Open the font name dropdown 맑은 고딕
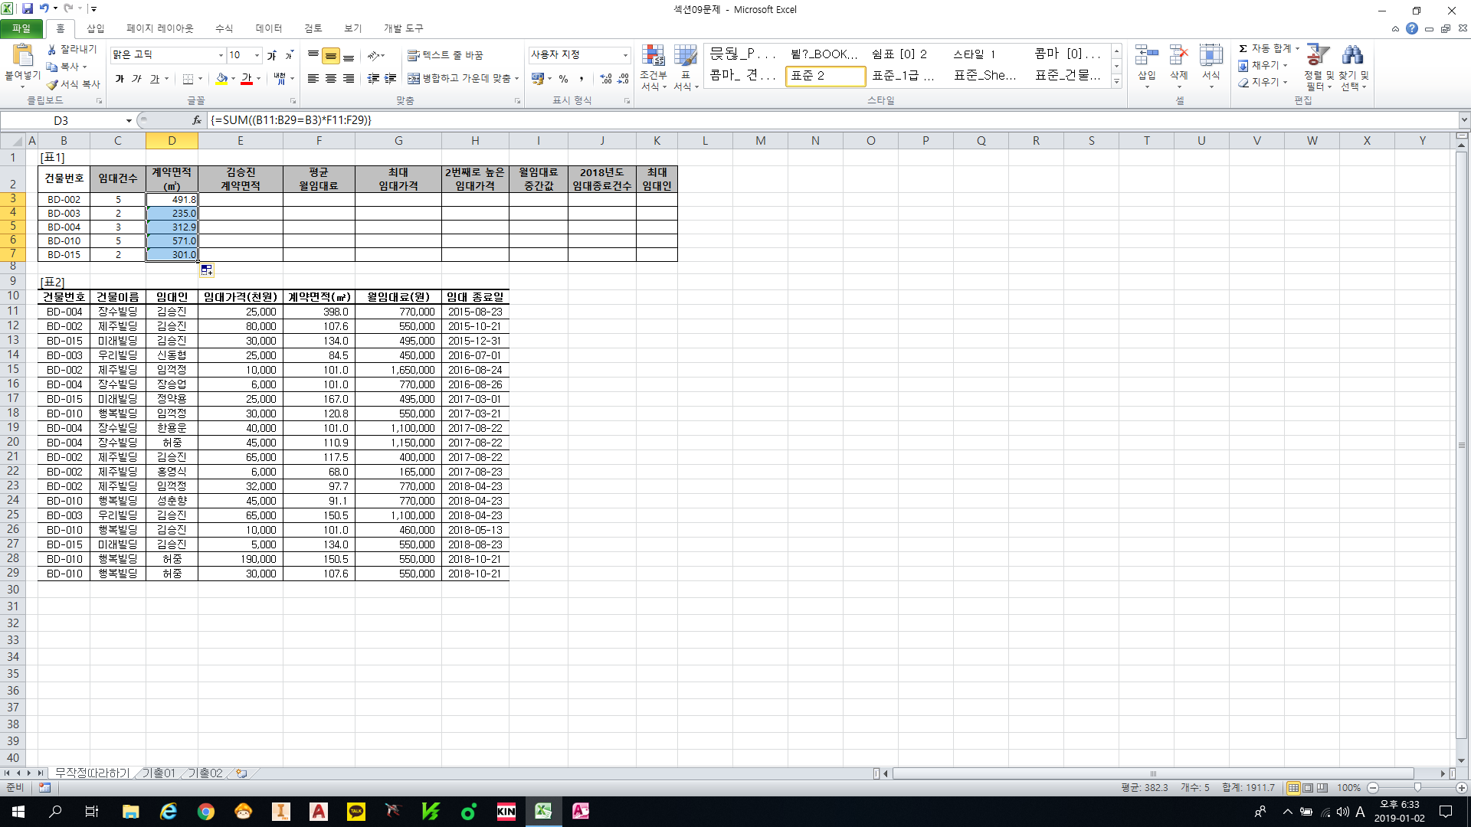Viewport: 1471px width, 827px height. pos(221,55)
